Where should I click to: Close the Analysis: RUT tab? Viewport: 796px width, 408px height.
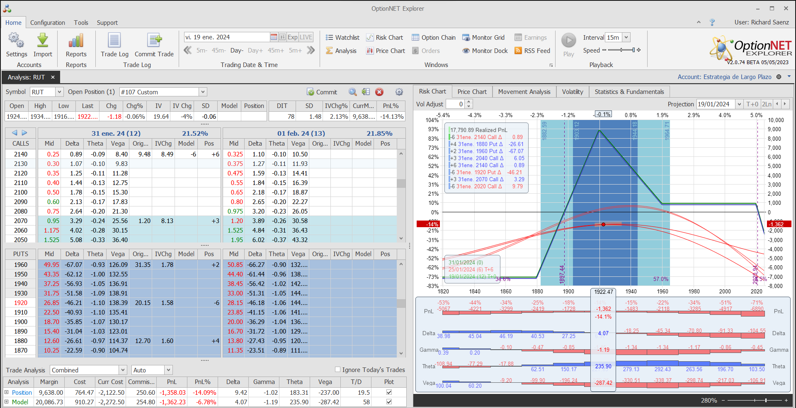point(53,77)
